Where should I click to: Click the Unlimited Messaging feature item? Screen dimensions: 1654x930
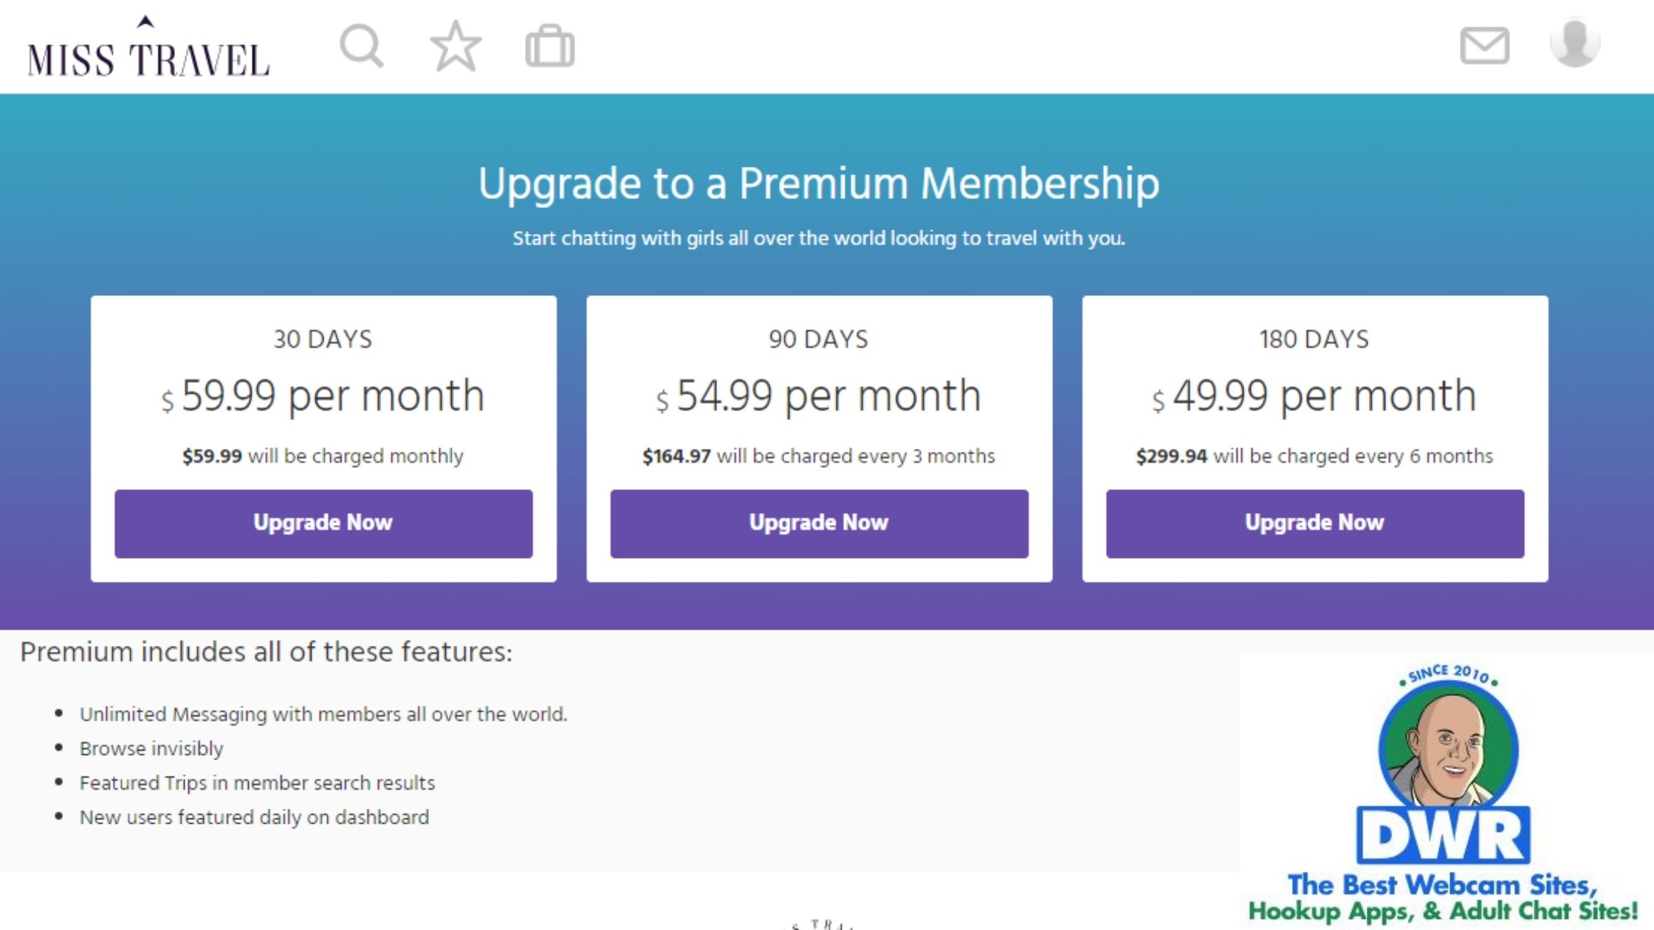click(323, 714)
